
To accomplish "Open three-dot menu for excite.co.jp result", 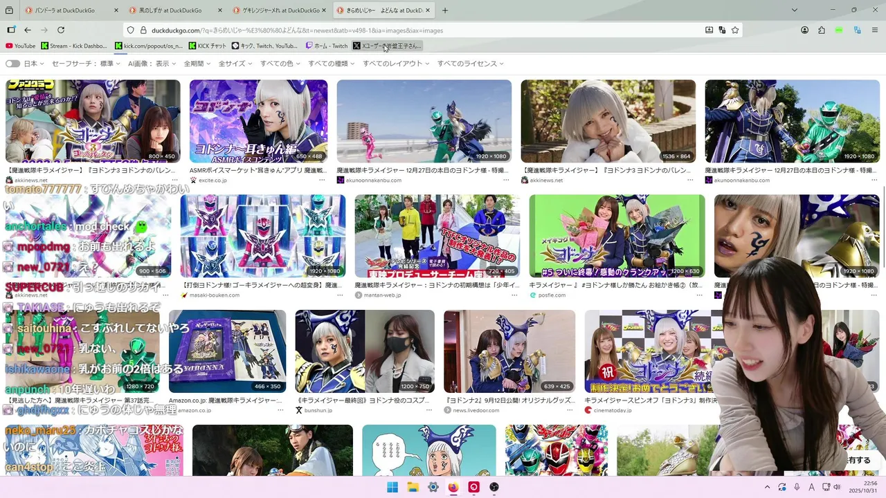I will click(x=322, y=180).
